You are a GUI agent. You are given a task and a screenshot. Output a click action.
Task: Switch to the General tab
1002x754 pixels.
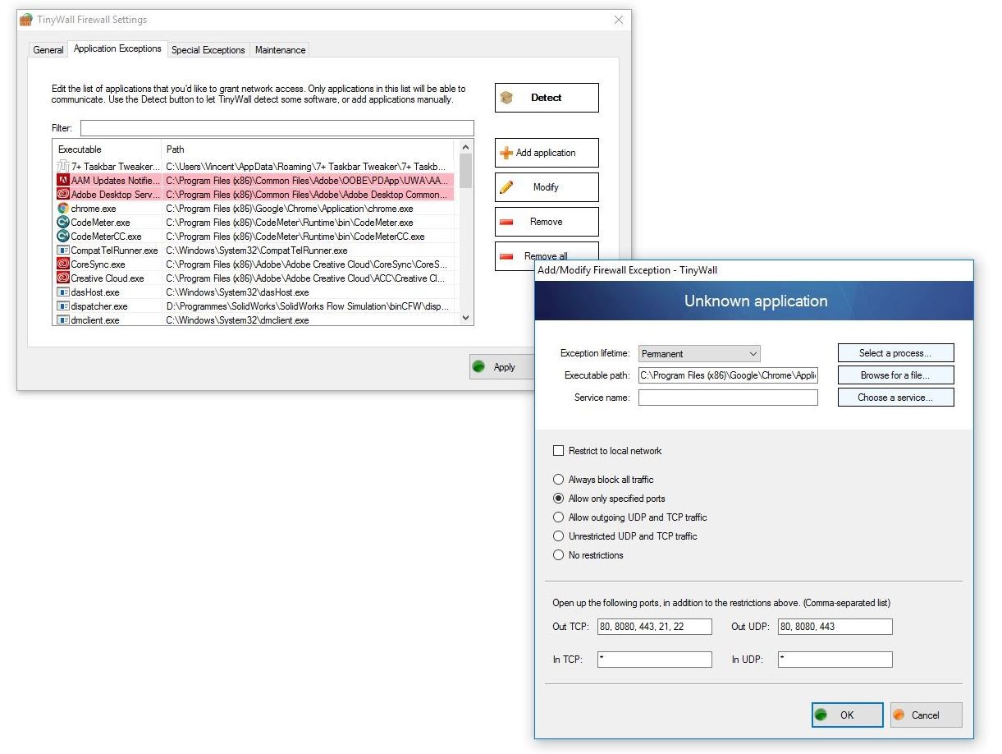tap(48, 50)
